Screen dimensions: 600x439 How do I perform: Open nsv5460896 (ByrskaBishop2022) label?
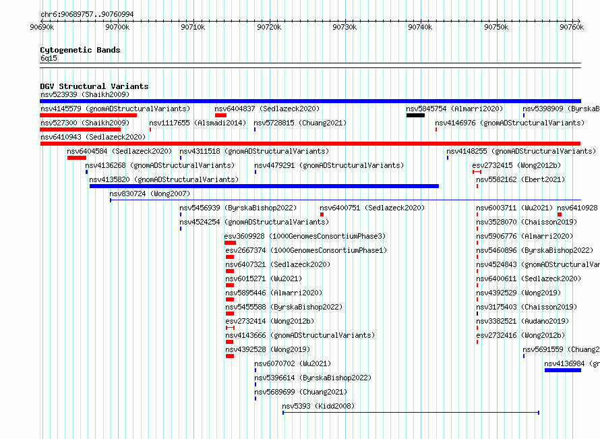(x=535, y=250)
